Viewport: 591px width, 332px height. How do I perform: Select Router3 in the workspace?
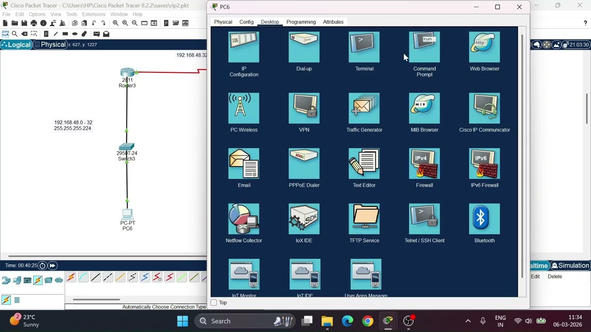(x=127, y=73)
